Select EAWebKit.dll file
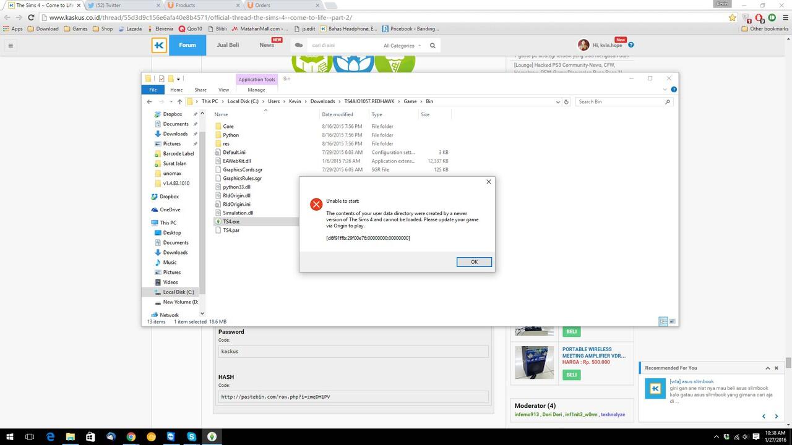The image size is (792, 445). (x=237, y=161)
